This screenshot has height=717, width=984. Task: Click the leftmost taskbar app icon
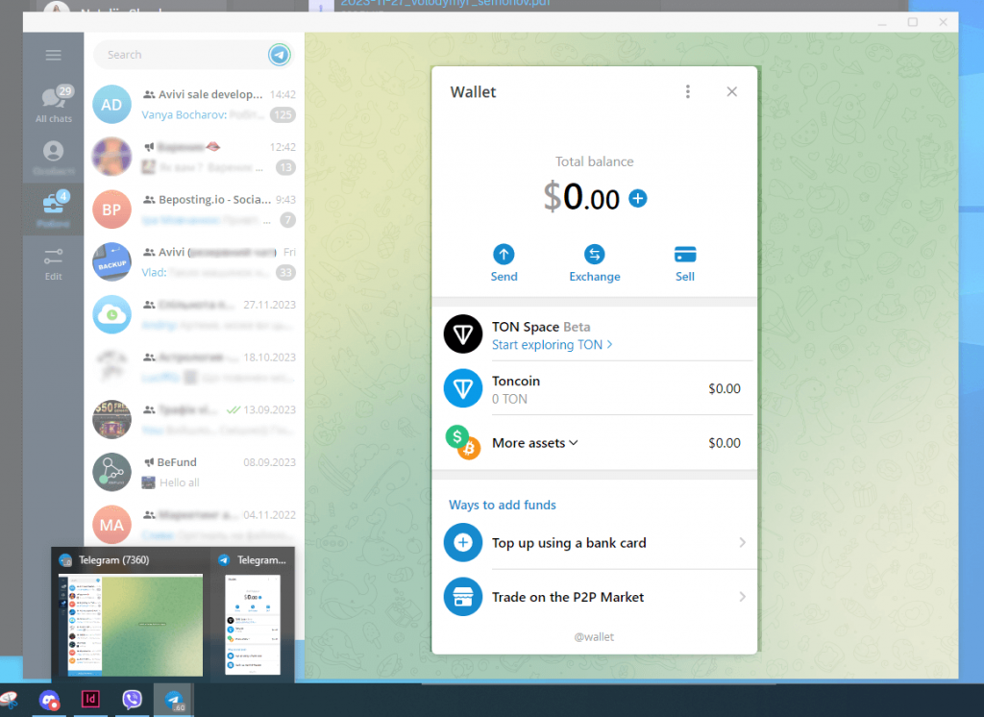pyautogui.click(x=10, y=700)
